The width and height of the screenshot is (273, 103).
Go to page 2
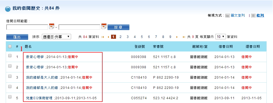tap(120, 37)
